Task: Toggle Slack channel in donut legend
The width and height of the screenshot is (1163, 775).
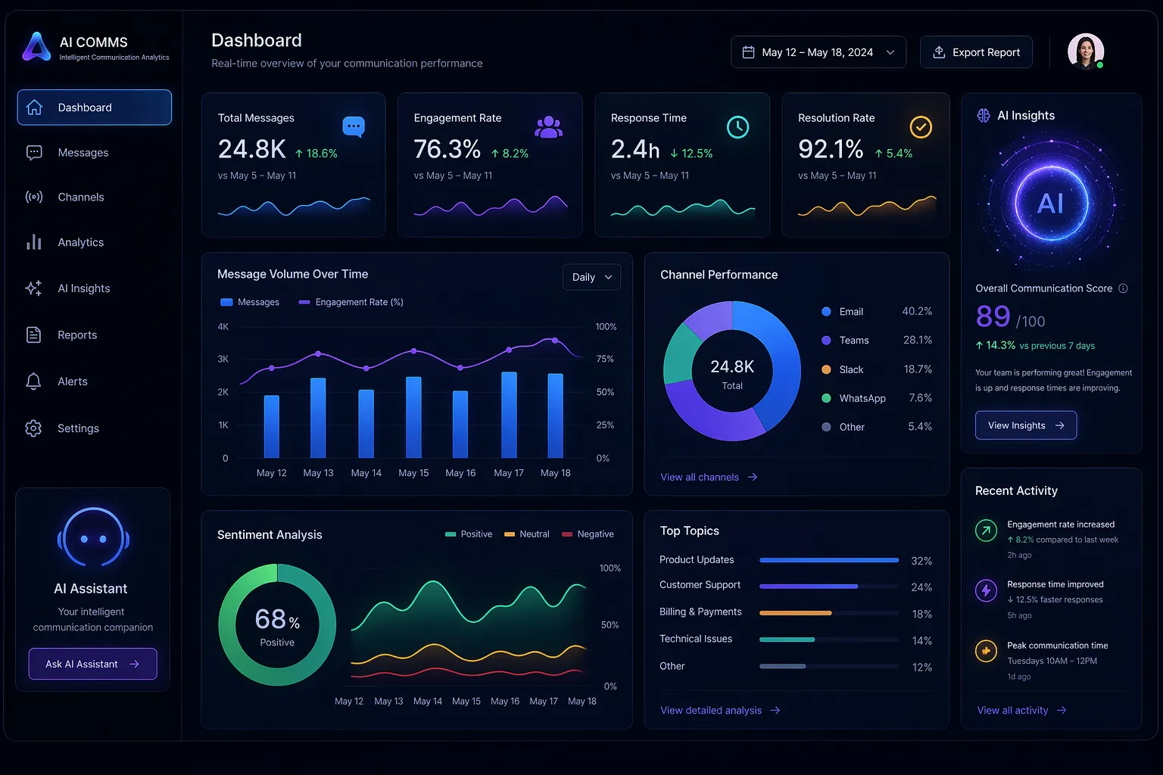Action: 877,369
